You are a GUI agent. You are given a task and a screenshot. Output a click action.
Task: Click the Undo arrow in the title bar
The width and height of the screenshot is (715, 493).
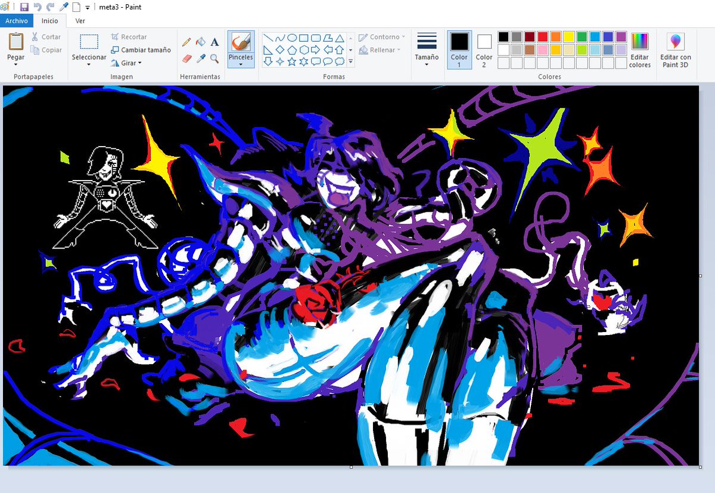(38, 7)
